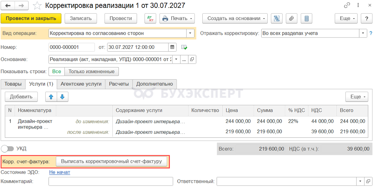Expand Вид операции dropdown
Image resolution: width=374 pixels, height=187 pixels.
click(x=190, y=33)
